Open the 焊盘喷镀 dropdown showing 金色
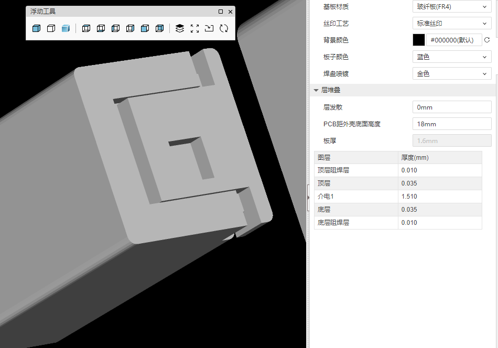The width and height of the screenshot is (498, 348). tap(451, 74)
